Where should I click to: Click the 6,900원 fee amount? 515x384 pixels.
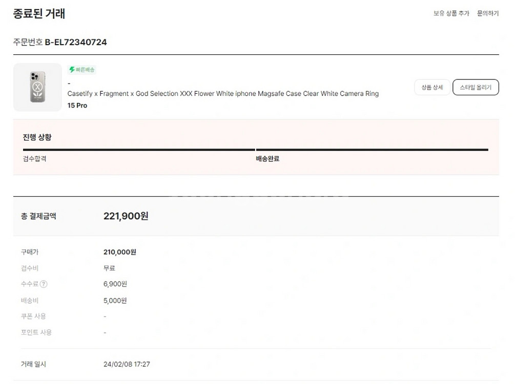click(115, 284)
